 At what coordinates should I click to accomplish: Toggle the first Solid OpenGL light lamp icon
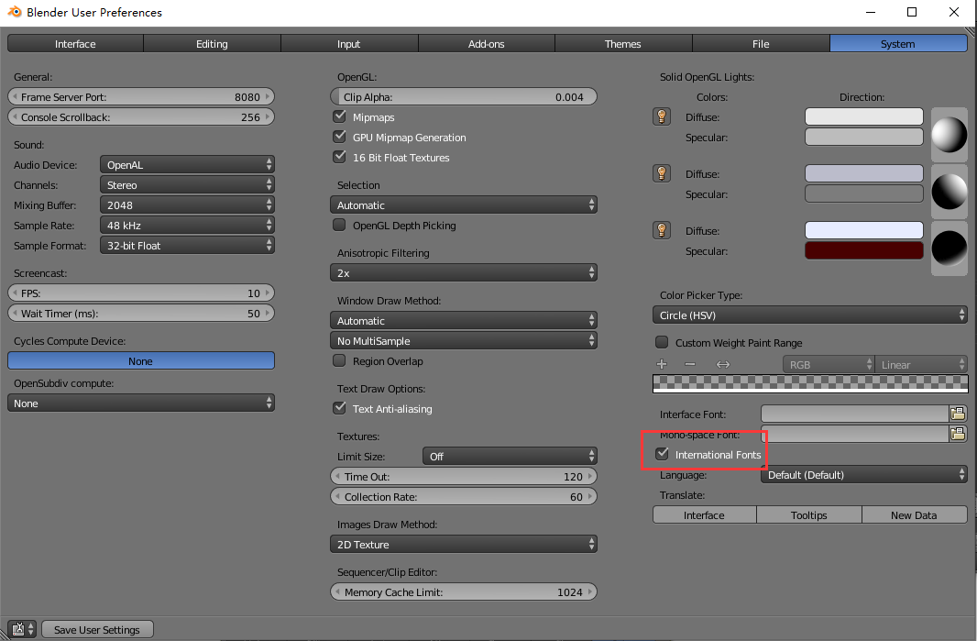click(662, 116)
